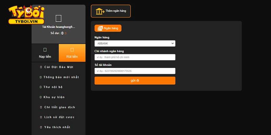This screenshot has width=271, height=135.
Task: Focus the Chi nhánh ngân hàng input field
Action: [135, 57]
